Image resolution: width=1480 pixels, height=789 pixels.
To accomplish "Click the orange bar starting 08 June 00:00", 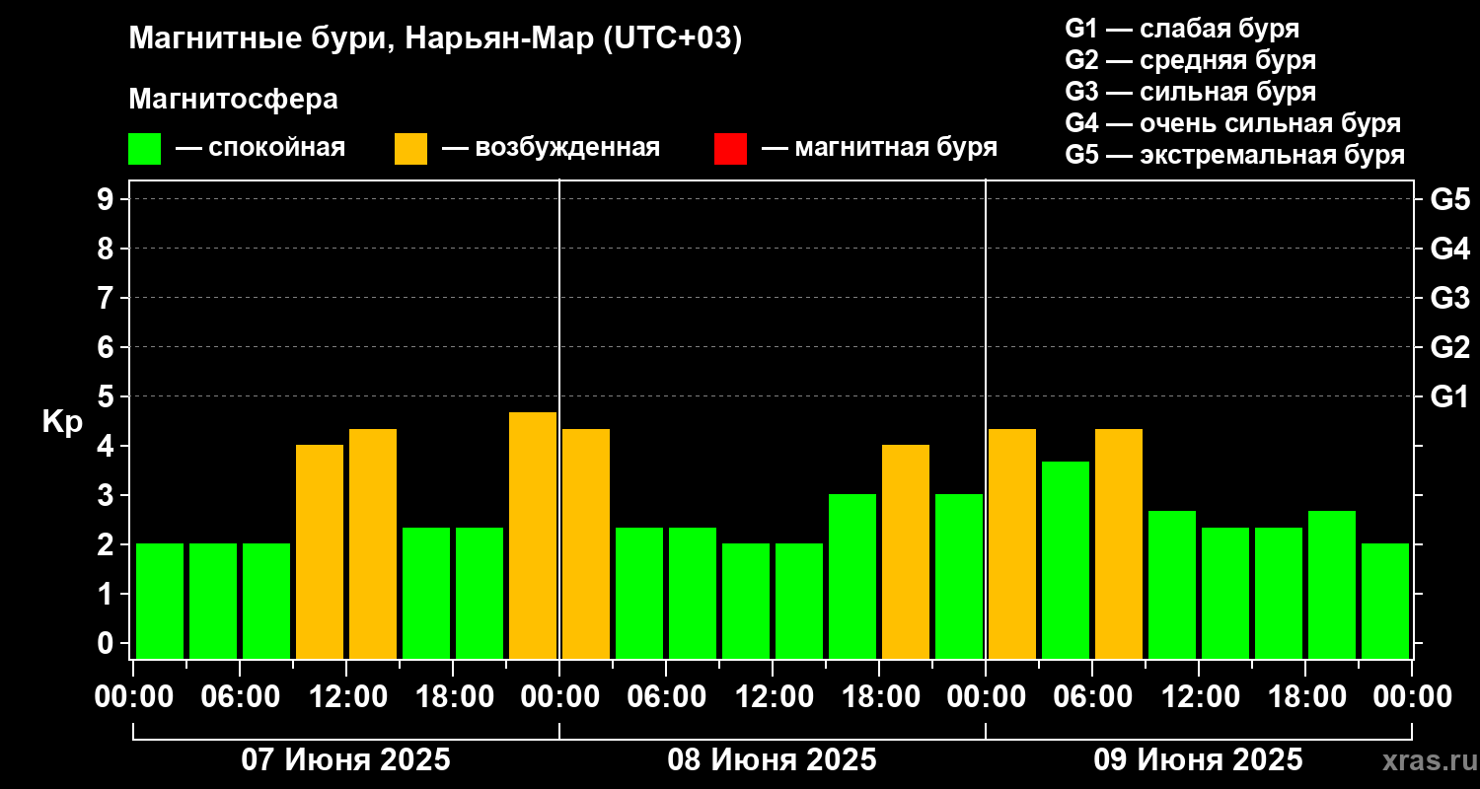I will (x=586, y=543).
